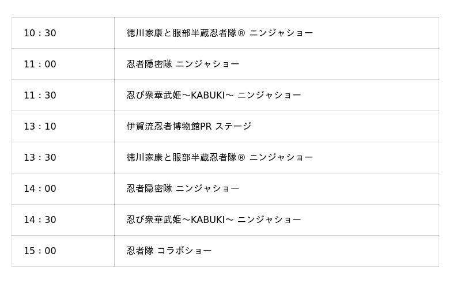Click the ® symbol in the 10:30 row
The height and width of the screenshot is (284, 461).
point(241,33)
